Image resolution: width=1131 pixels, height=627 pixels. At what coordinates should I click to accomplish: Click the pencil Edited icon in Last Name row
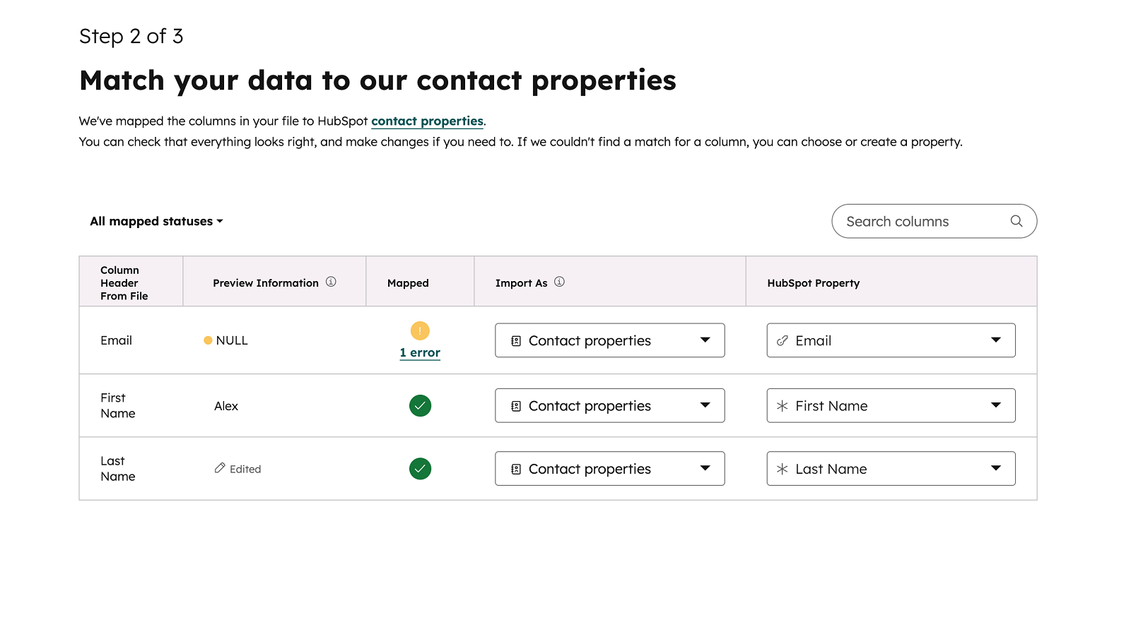(219, 468)
